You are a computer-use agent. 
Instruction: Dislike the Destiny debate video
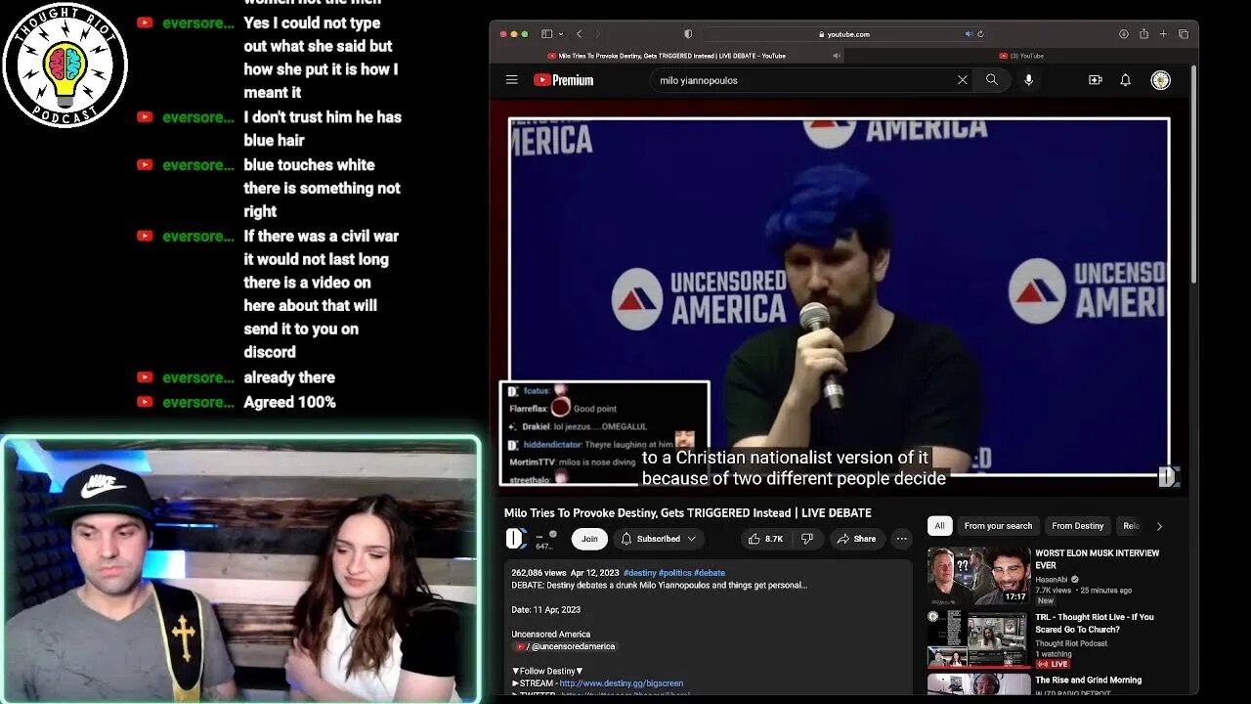click(x=806, y=539)
